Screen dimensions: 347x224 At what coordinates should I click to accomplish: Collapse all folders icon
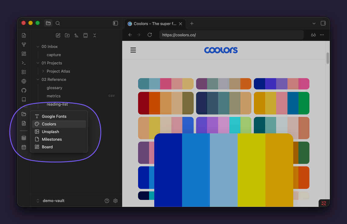point(95,35)
